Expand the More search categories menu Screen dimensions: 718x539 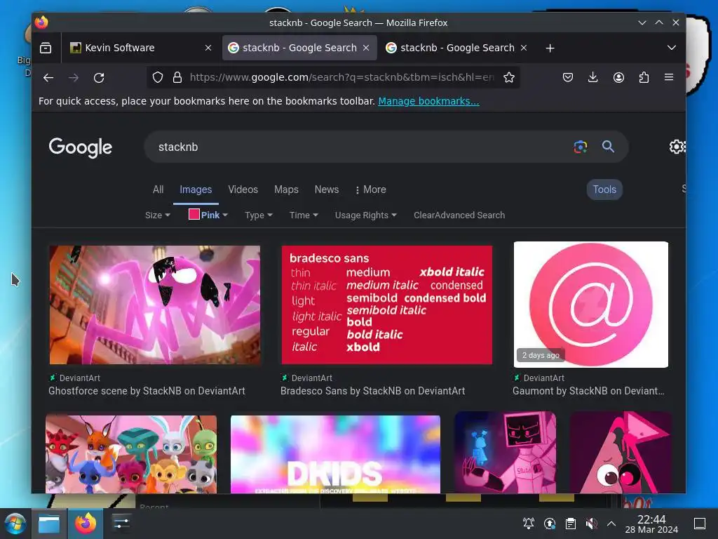pyautogui.click(x=370, y=189)
